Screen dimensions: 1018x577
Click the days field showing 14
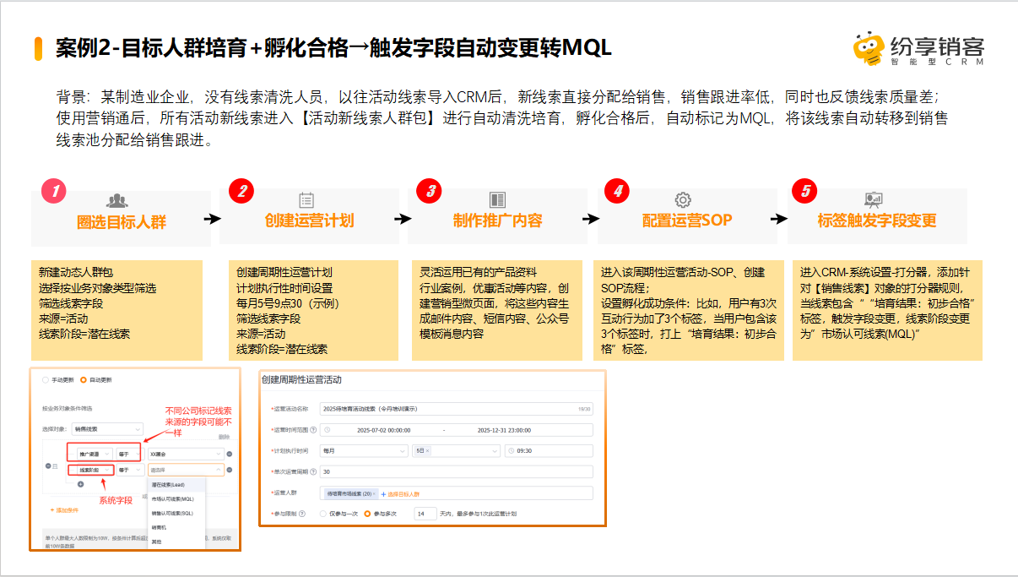tap(425, 514)
